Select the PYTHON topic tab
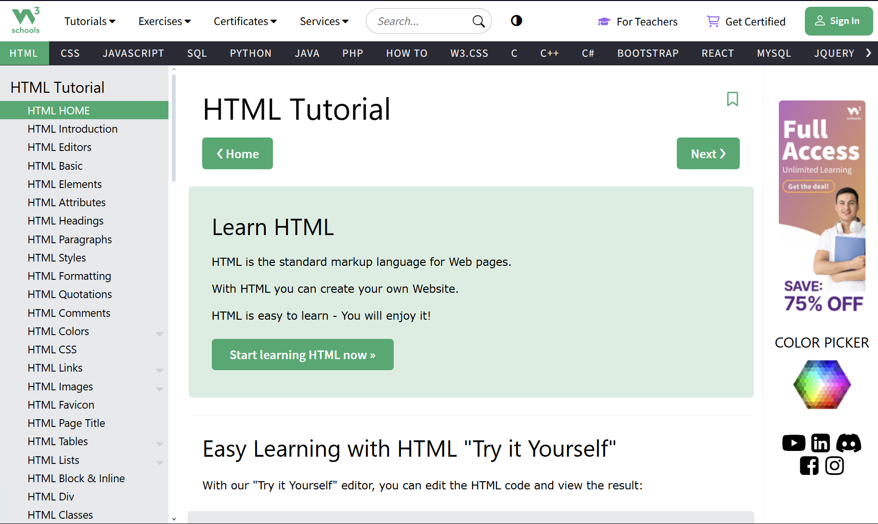The height and width of the screenshot is (524, 878). coord(250,53)
